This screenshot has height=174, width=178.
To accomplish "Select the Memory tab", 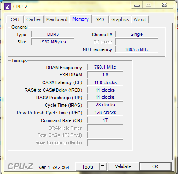I will click(81, 19).
